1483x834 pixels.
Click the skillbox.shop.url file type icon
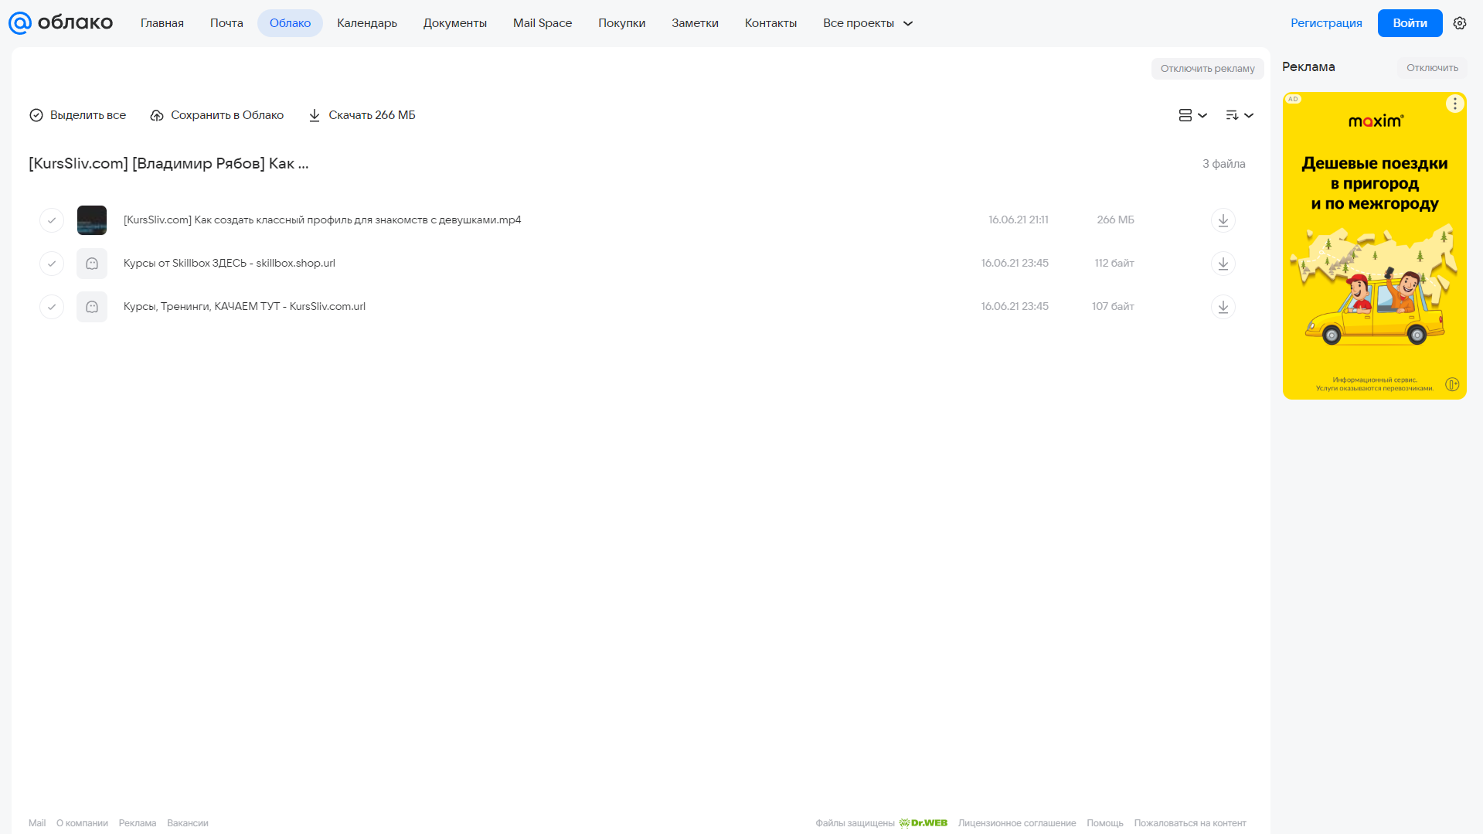coord(92,264)
